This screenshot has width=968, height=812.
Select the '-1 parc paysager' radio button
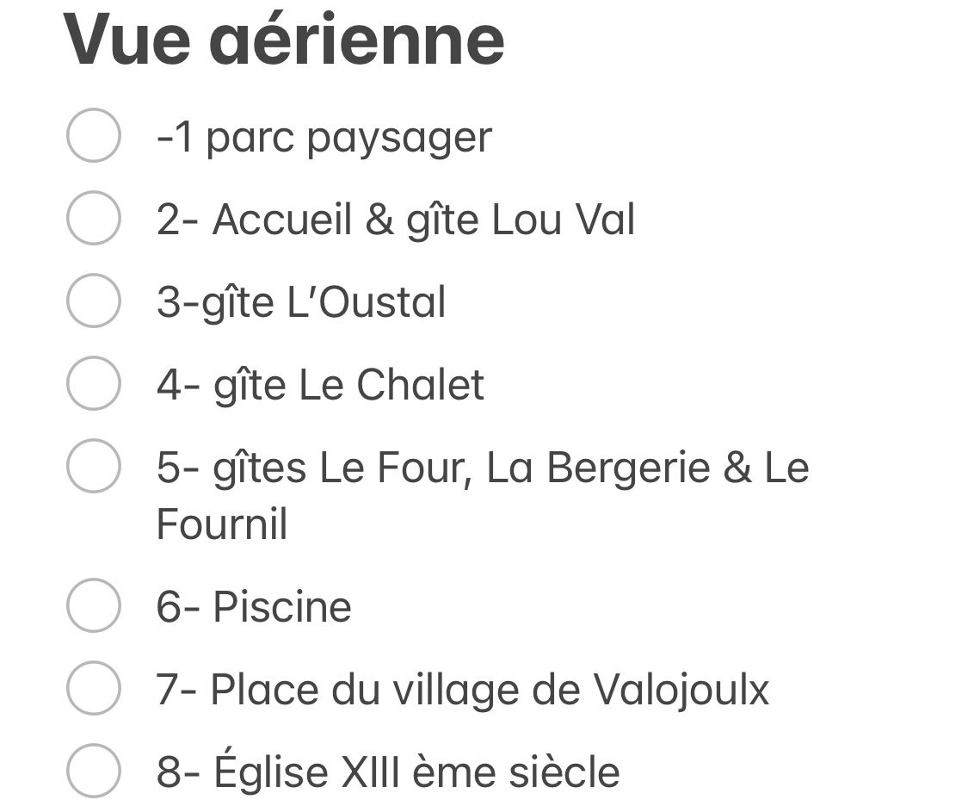point(93,135)
